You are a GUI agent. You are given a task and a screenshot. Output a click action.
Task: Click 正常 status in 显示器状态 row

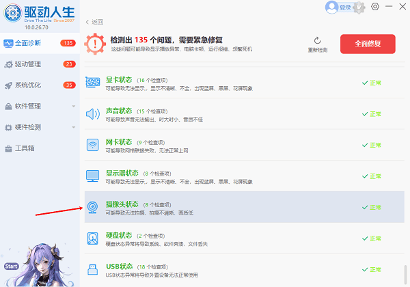coord(372,176)
